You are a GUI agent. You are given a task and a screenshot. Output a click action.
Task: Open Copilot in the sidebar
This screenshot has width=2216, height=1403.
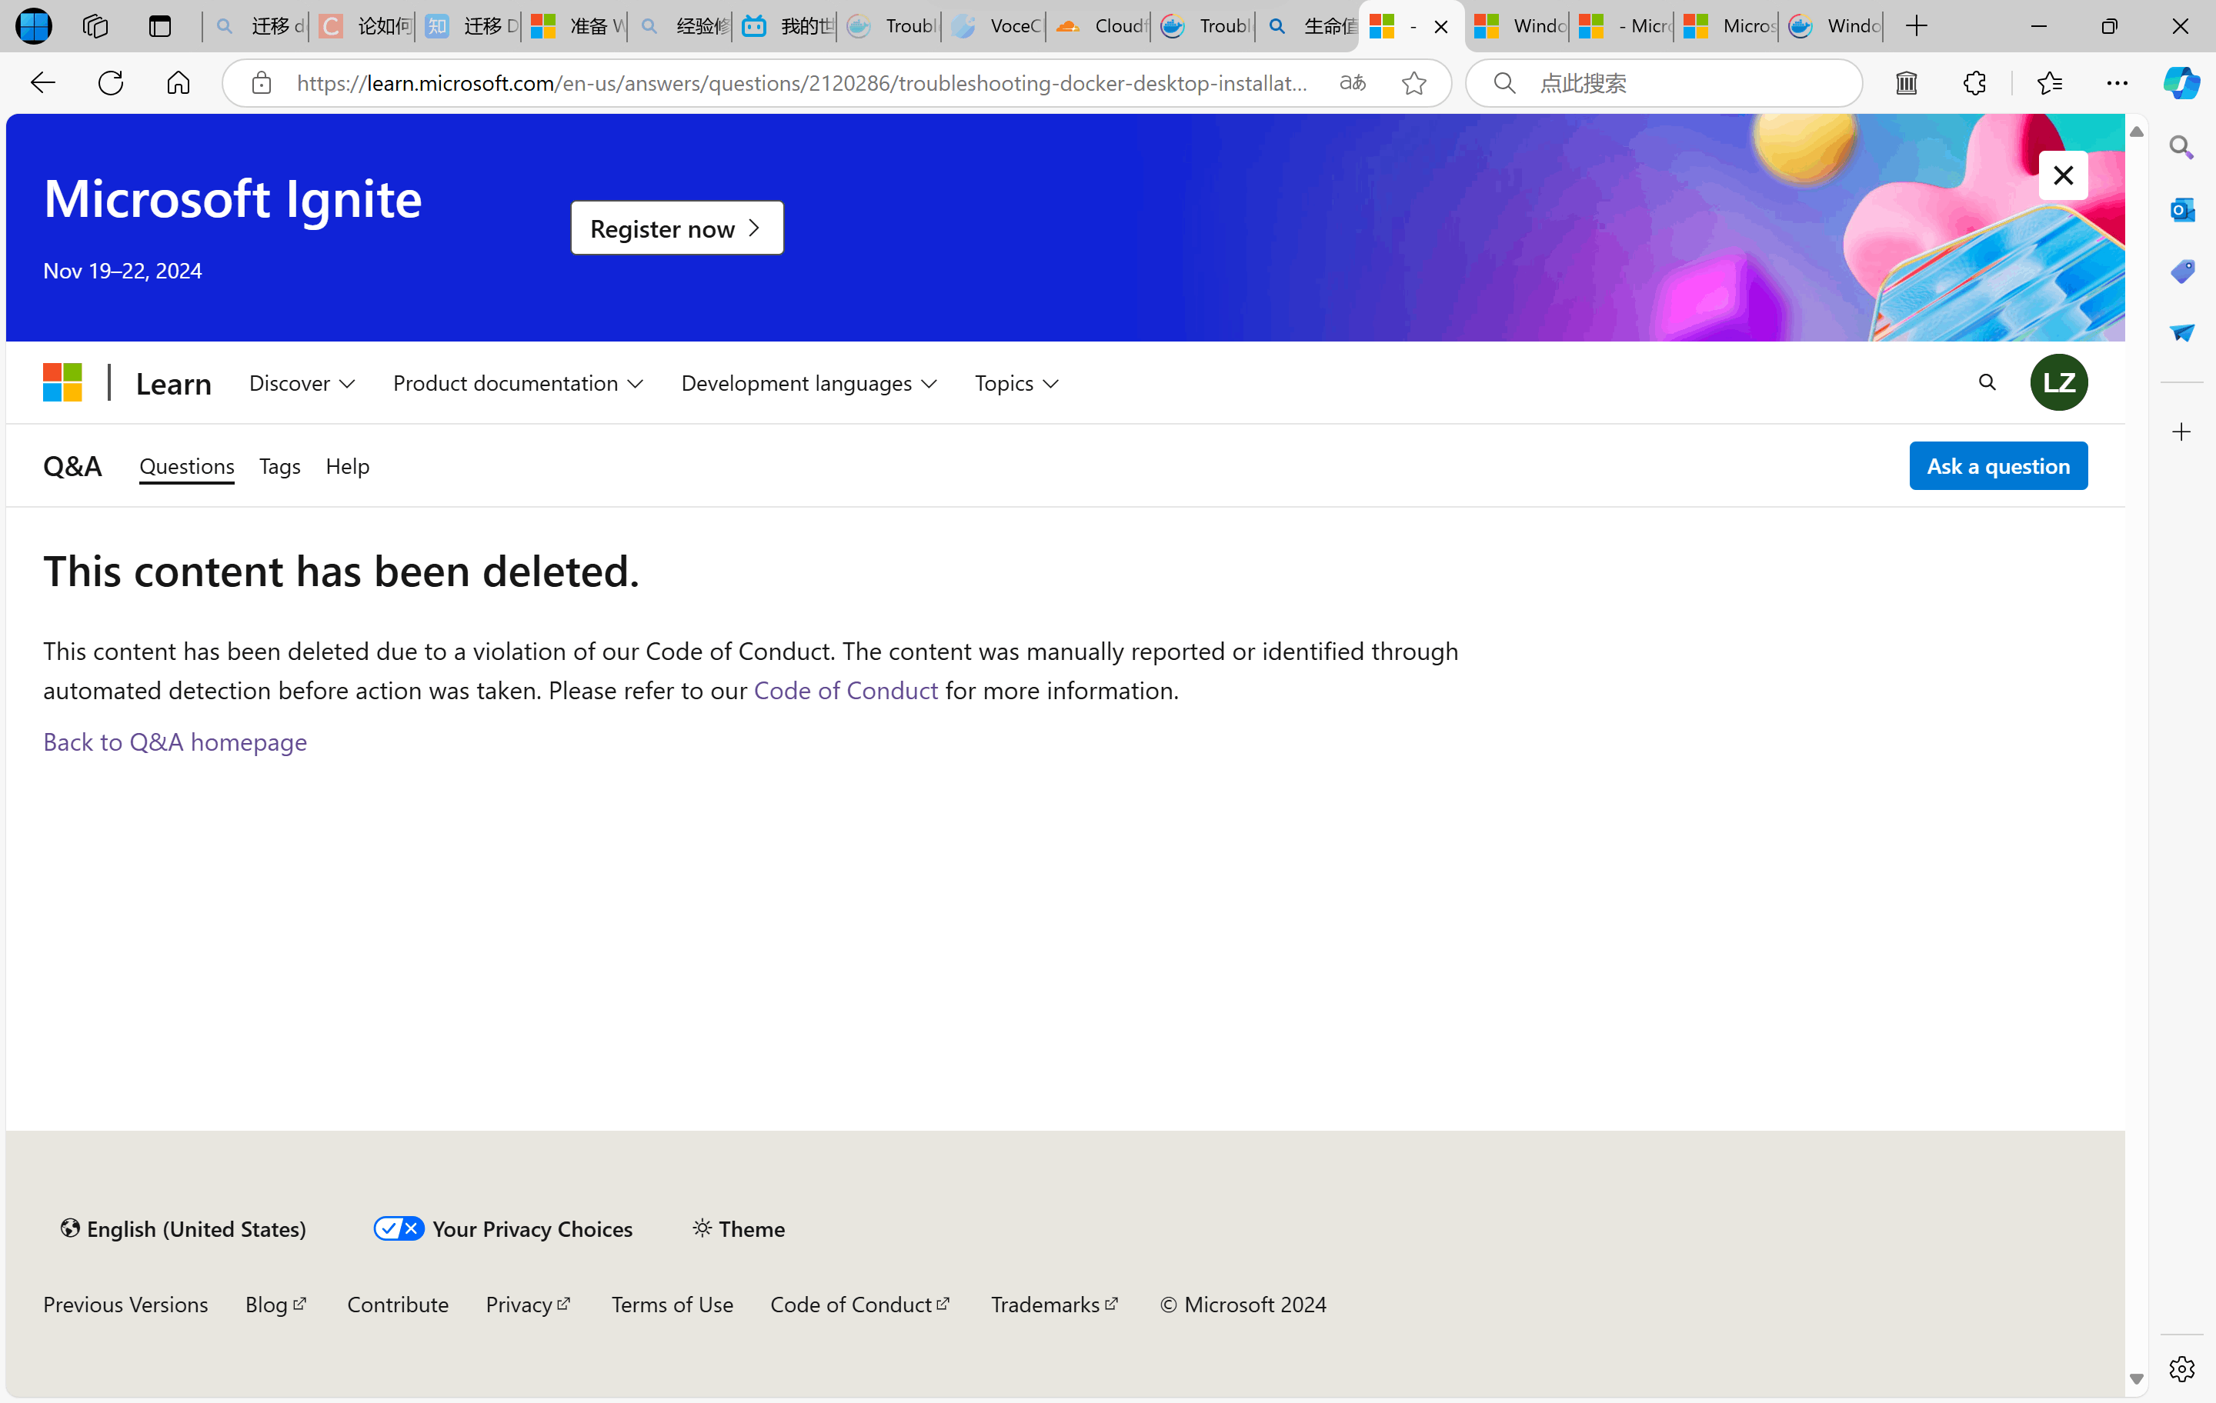click(2181, 84)
